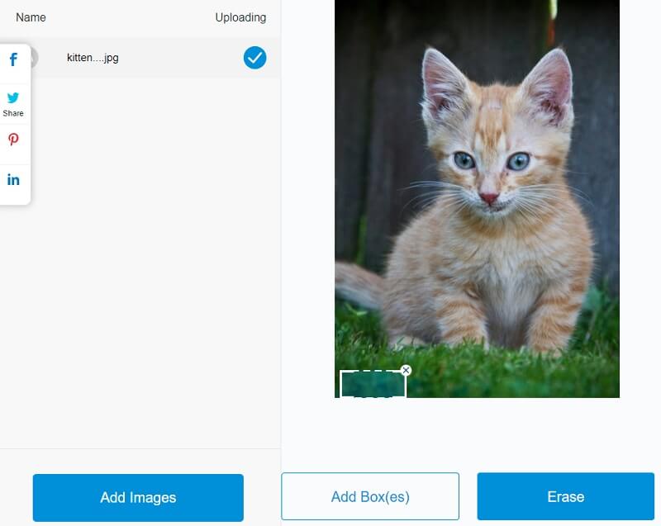
Task: Click the Add Images button
Action: coord(138,497)
